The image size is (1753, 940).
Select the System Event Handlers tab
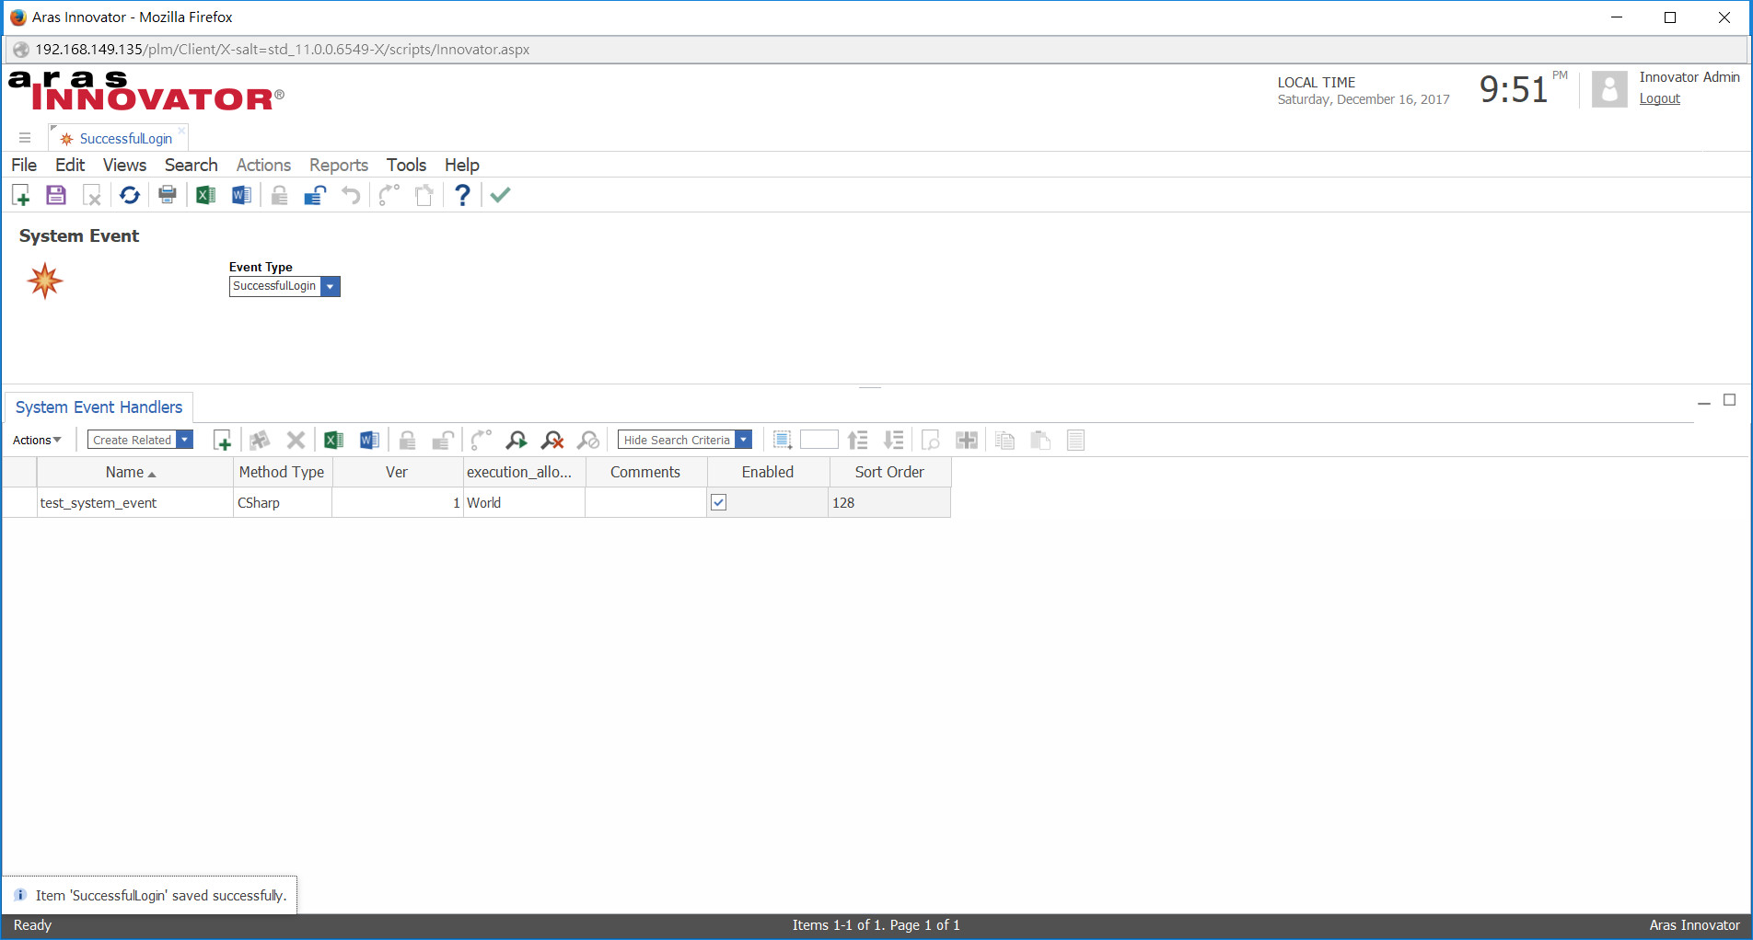[x=99, y=407]
